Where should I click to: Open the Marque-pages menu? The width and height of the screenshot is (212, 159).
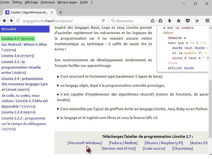(x=67, y=2)
